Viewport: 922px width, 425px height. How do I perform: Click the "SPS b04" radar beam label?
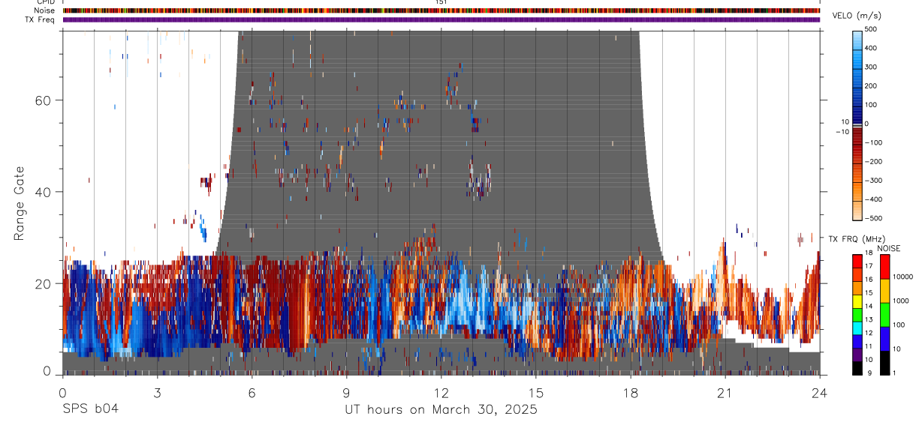89,409
